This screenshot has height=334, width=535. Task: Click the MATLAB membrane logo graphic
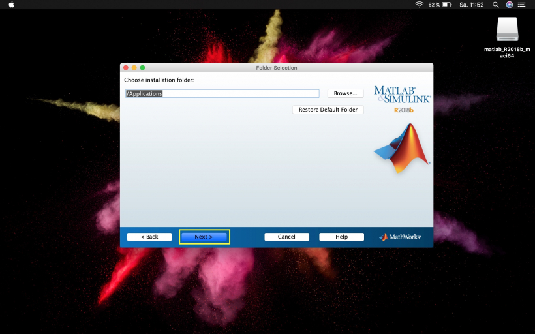coord(402,148)
